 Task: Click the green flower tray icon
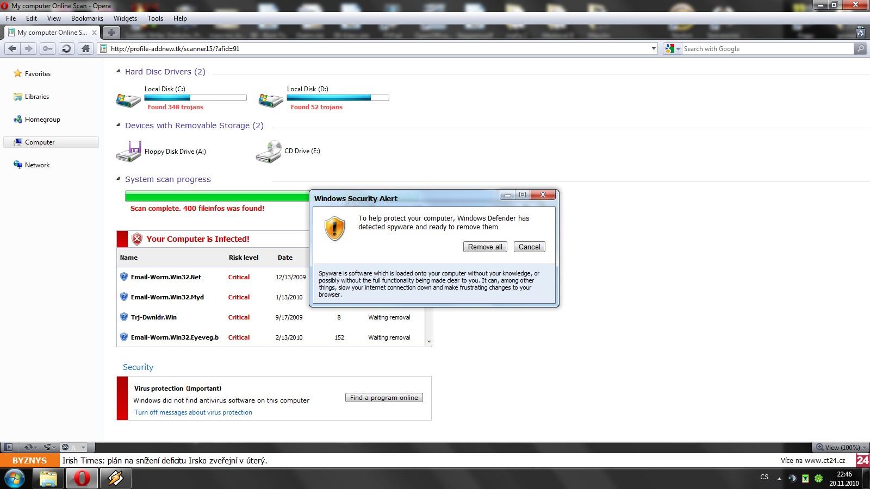pyautogui.click(x=818, y=478)
